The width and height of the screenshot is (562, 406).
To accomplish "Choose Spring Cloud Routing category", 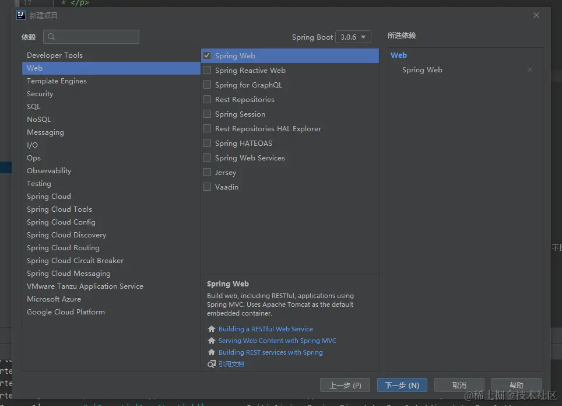I will (111, 248).
